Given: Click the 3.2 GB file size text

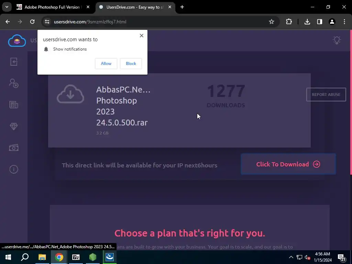Looking at the screenshot, I should 102,133.
